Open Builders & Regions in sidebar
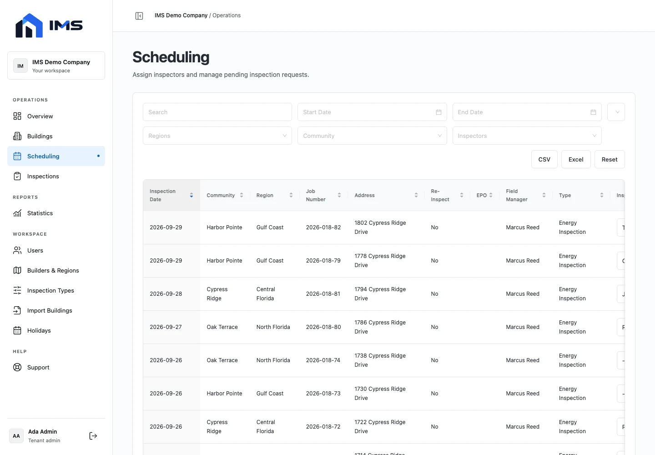This screenshot has height=455, width=655. [56, 270]
